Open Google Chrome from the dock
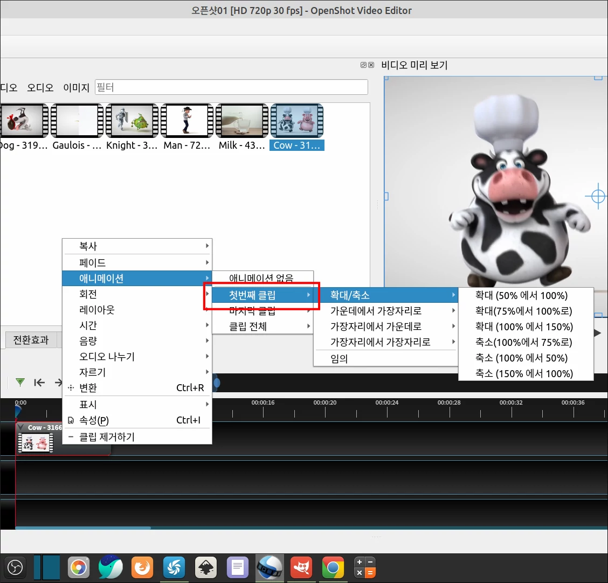The image size is (608, 583). [333, 567]
